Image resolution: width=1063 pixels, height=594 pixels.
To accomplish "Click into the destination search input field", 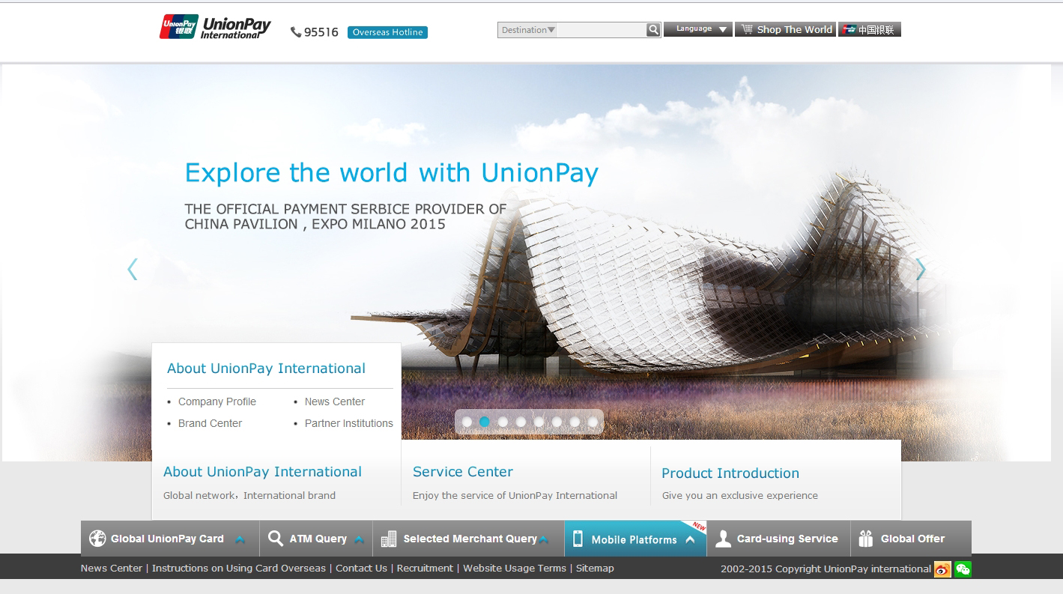I will pyautogui.click(x=602, y=30).
